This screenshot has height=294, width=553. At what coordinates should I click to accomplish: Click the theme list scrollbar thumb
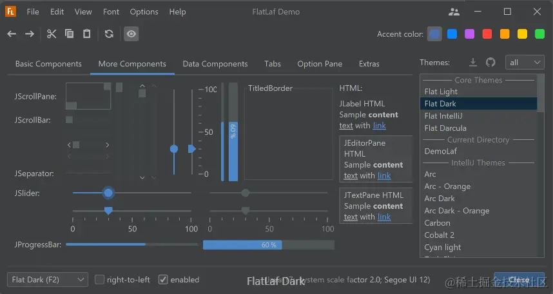(541, 93)
